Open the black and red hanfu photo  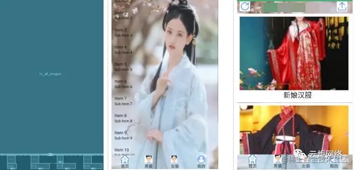point(294,130)
